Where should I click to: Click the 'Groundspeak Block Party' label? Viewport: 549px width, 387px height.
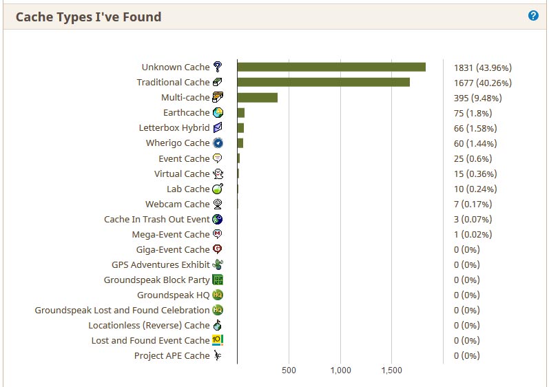tap(157, 280)
